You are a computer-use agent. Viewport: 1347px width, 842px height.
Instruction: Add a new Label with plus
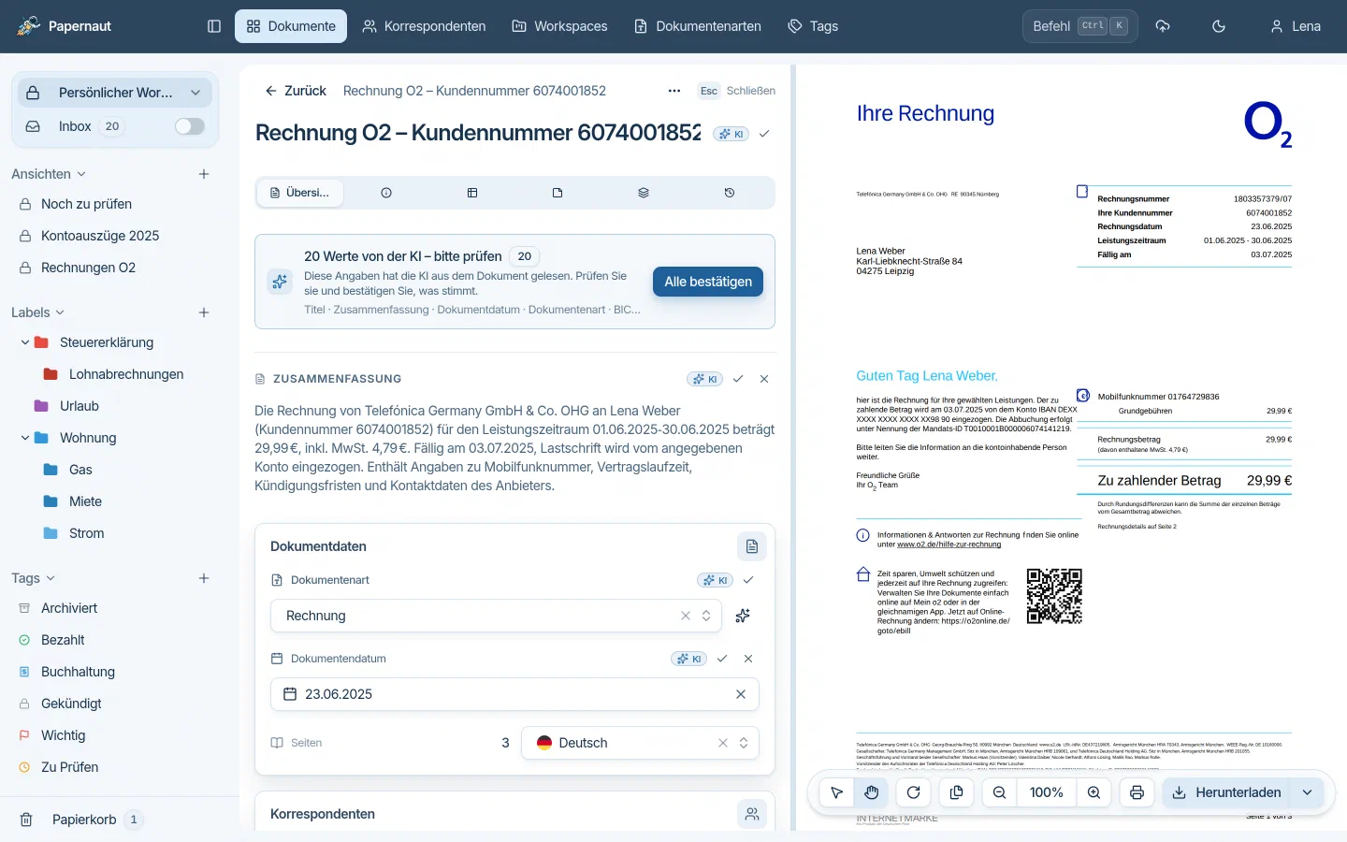tap(204, 312)
